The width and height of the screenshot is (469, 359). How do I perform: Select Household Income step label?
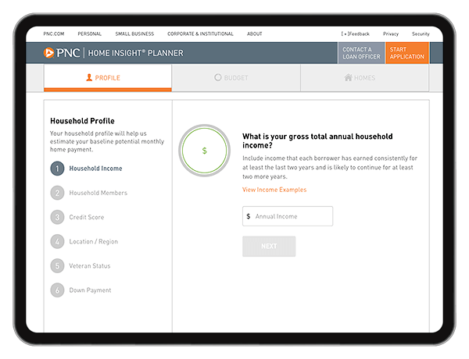(95, 169)
